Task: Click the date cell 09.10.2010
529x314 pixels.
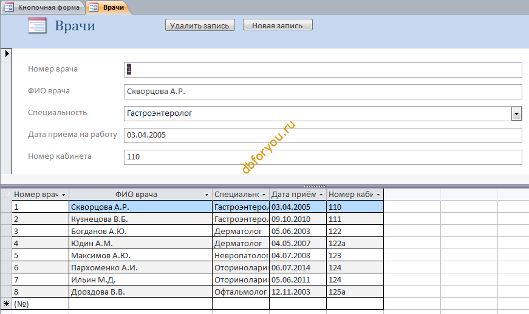Action: [x=298, y=219]
